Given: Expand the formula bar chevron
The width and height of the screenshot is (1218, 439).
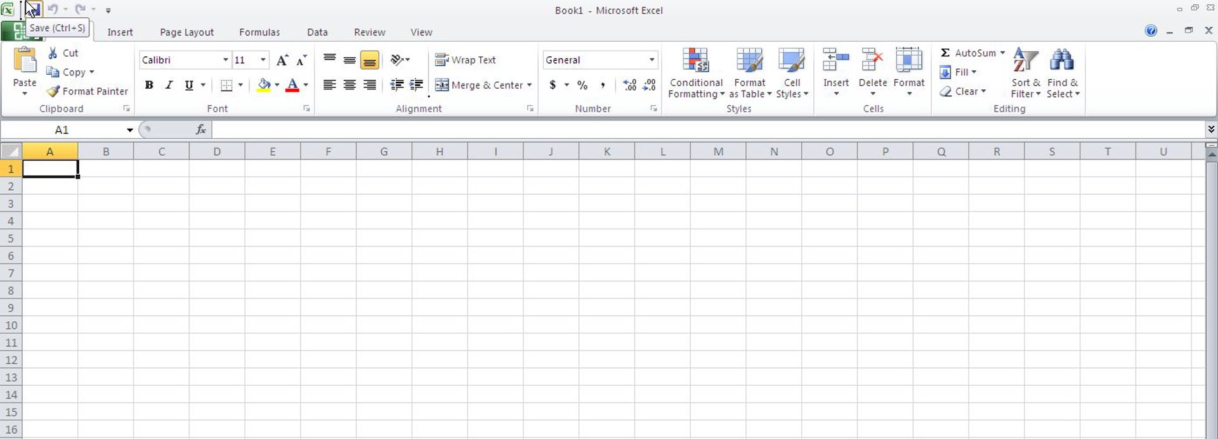Looking at the screenshot, I should (x=1211, y=129).
